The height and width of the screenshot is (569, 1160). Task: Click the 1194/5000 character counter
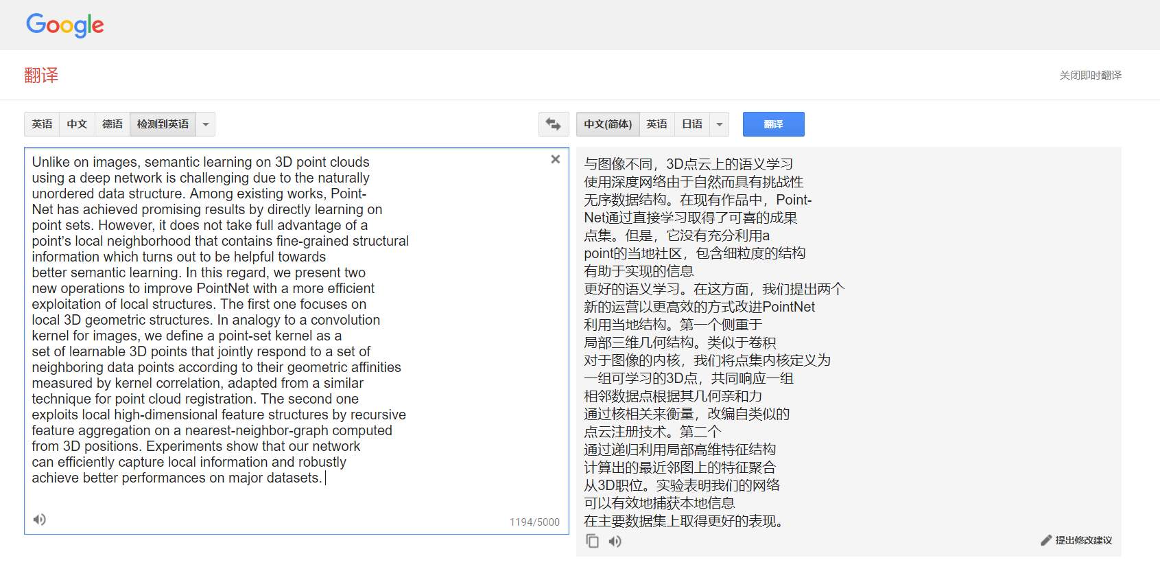[x=534, y=522]
